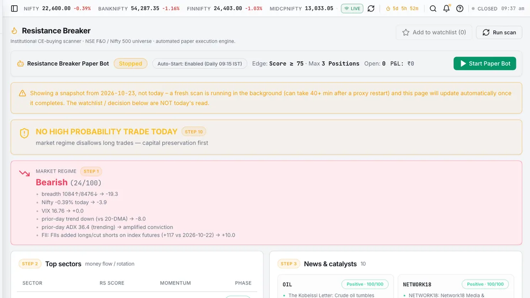
Task: Click the Resistance Breaker flame icon
Action: [14, 31]
